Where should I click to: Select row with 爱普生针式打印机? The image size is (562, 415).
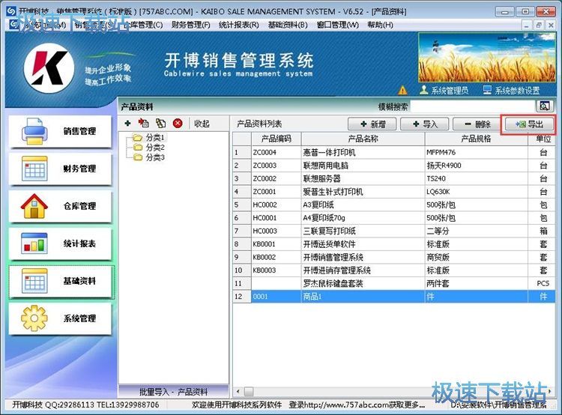394,192
